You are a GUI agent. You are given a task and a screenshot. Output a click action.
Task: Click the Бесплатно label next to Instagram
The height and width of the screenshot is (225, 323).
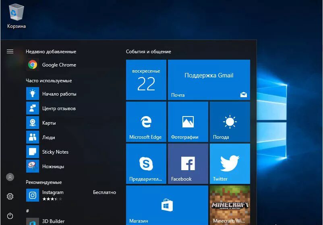(104, 192)
